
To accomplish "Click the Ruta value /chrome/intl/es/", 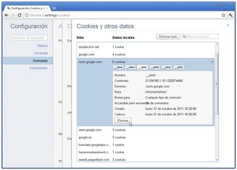I will coord(156,92).
